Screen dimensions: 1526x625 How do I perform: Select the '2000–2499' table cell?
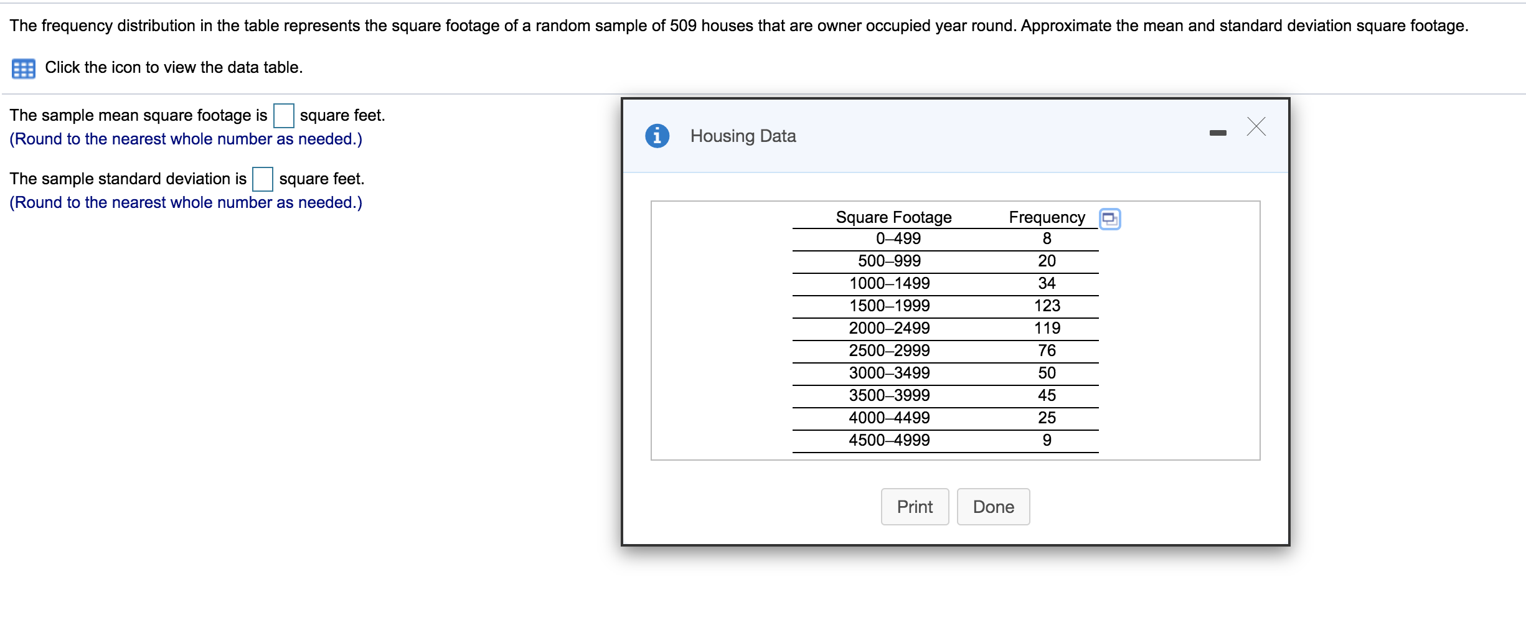click(889, 328)
